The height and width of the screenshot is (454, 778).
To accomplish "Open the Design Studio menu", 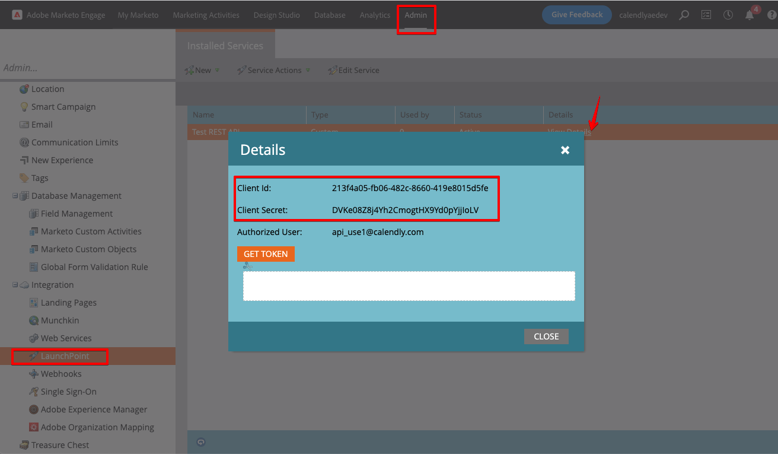I will click(x=276, y=15).
